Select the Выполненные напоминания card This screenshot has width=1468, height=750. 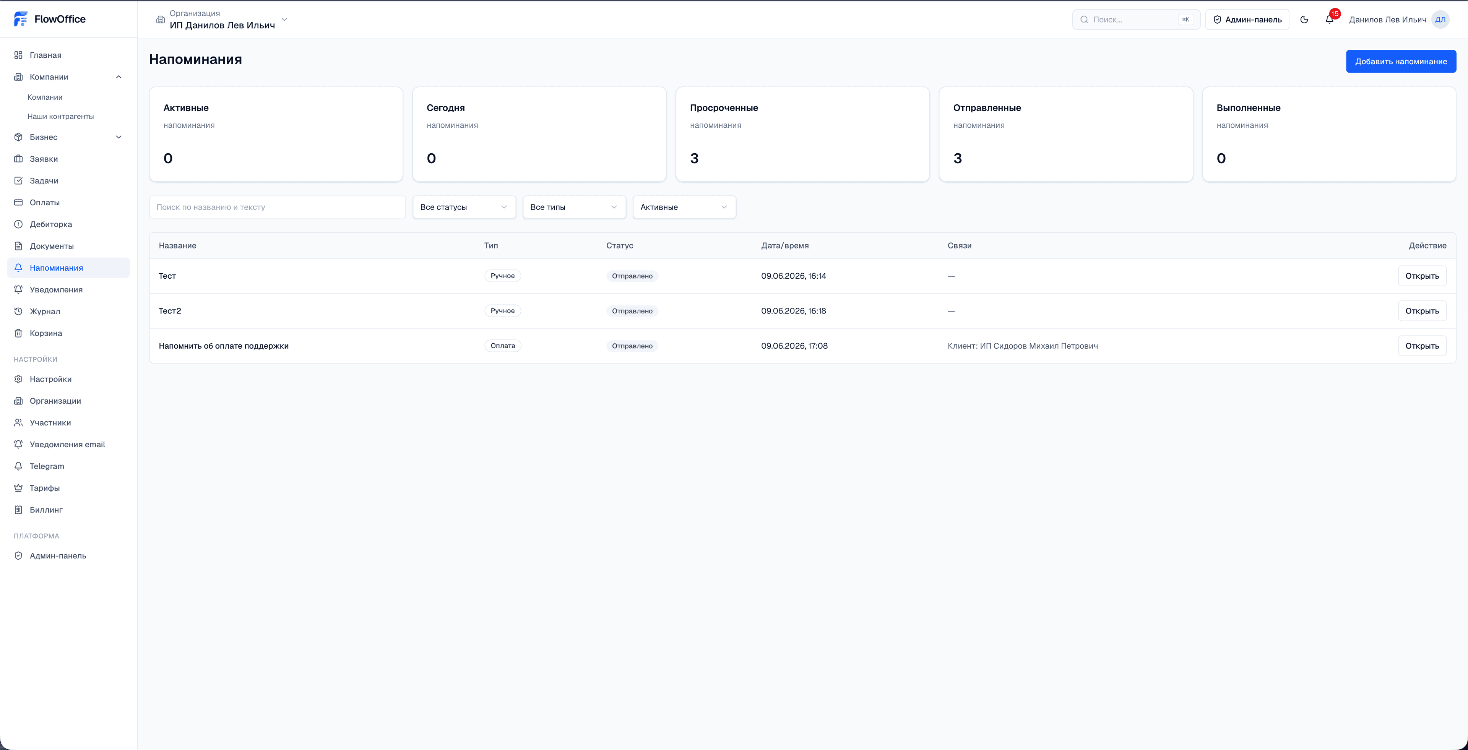1329,135
